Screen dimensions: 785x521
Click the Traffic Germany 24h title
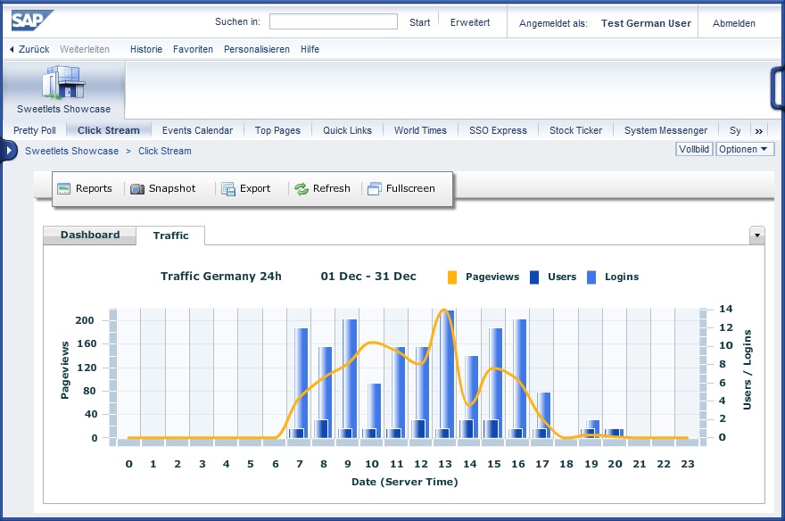(221, 277)
